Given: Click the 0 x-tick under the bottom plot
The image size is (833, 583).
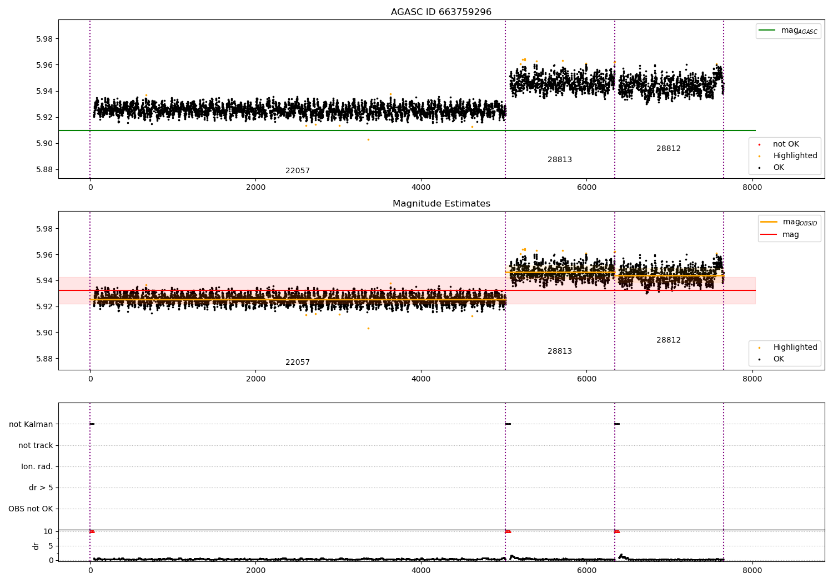Looking at the screenshot, I should 90,571.
